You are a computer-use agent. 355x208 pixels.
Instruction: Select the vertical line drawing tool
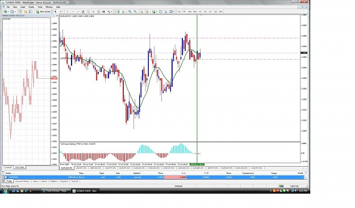[x=67, y=11]
